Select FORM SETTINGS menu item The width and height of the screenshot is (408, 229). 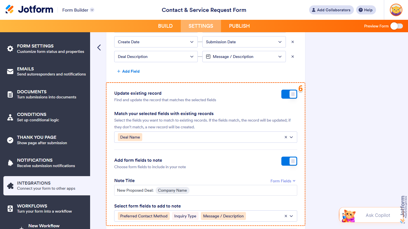point(45,49)
